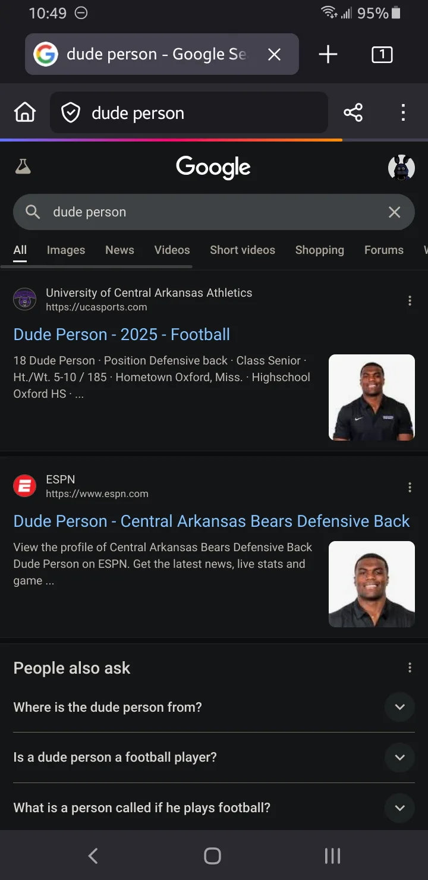Open the tab switcher counter
The width and height of the screenshot is (428, 880).
click(382, 55)
